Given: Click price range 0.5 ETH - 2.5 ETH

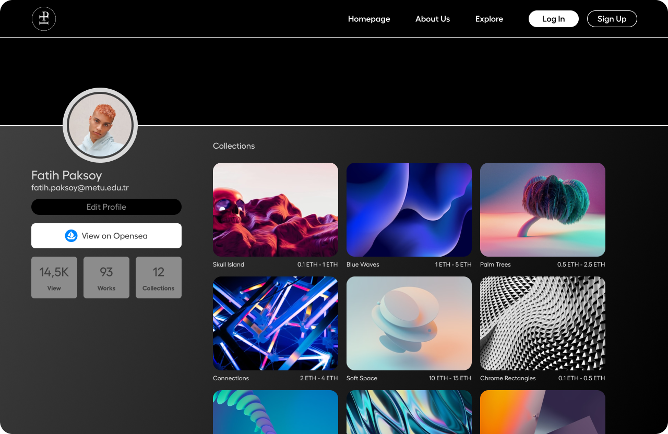Looking at the screenshot, I should coord(581,264).
